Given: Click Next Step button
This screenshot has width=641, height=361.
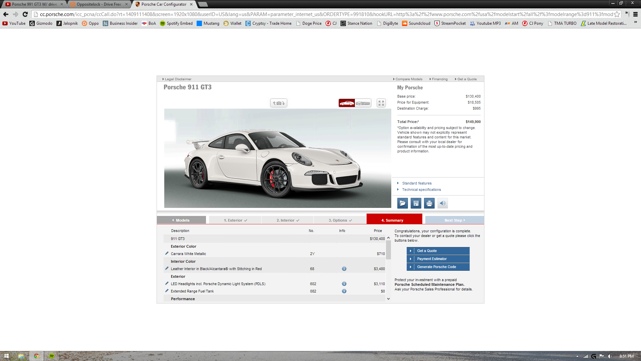Looking at the screenshot, I should 454,220.
